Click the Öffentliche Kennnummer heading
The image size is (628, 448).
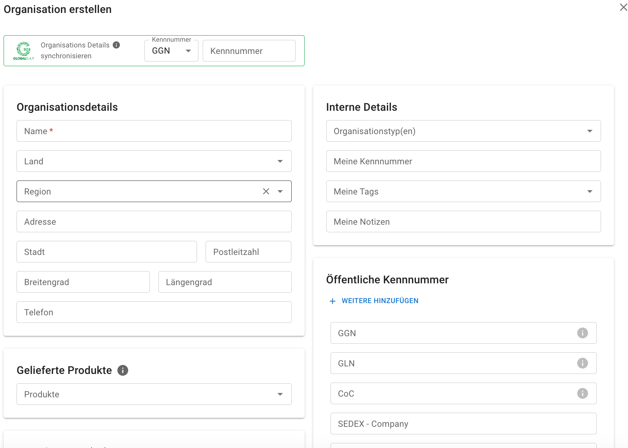387,280
